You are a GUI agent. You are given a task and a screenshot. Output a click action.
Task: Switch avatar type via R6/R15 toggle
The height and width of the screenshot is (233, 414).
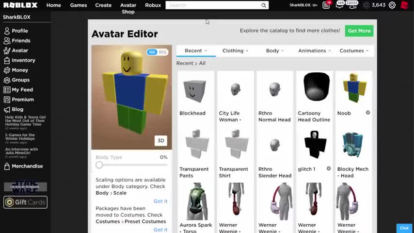coord(158,52)
